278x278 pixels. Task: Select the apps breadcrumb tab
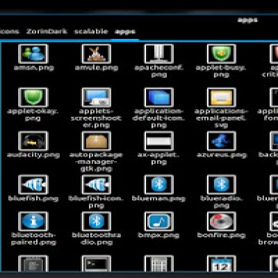click(x=125, y=32)
